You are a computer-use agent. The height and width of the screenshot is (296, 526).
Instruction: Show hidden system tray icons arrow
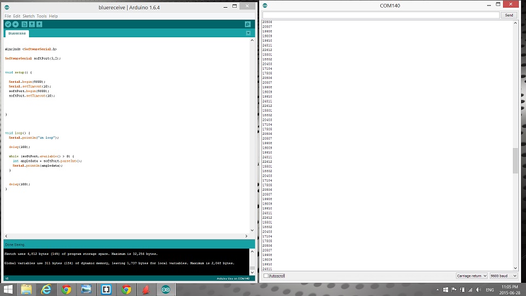point(437,289)
